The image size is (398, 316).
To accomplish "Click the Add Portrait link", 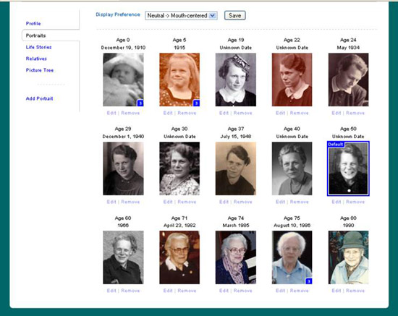I will coord(39,98).
